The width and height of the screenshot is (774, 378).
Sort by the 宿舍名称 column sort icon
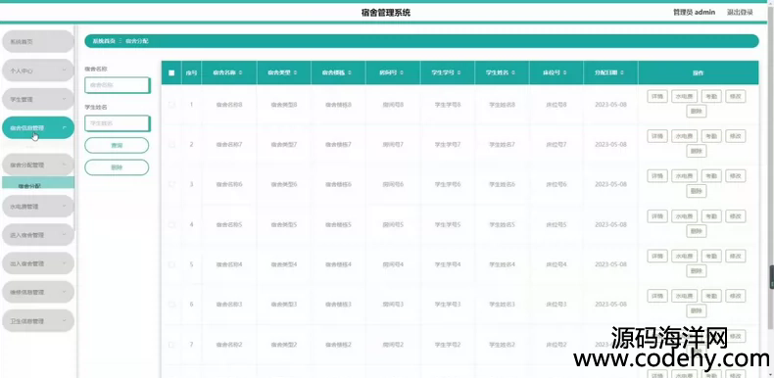[240, 72]
